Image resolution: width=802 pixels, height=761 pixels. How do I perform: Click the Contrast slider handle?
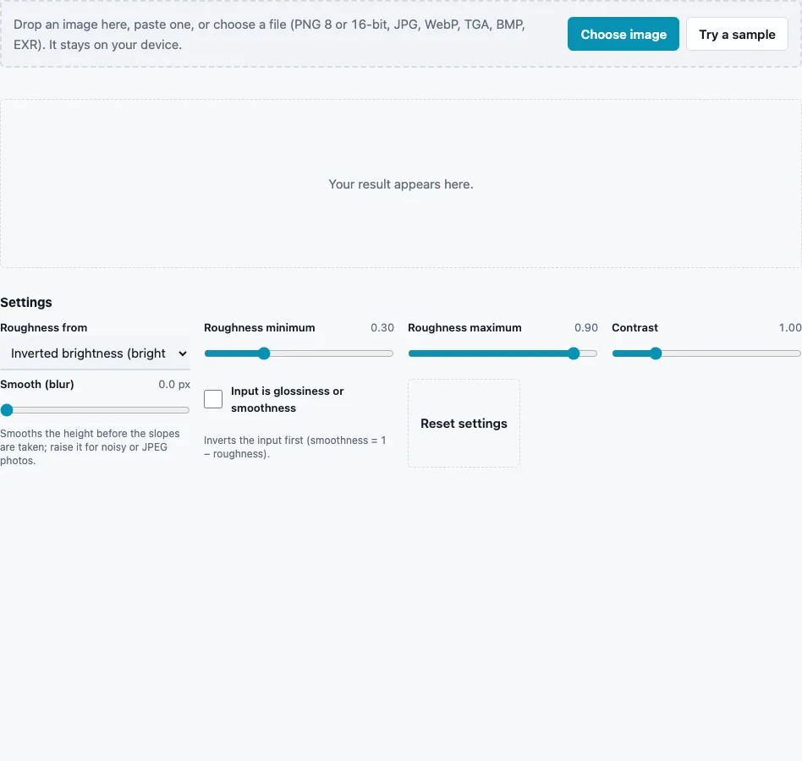(x=656, y=353)
